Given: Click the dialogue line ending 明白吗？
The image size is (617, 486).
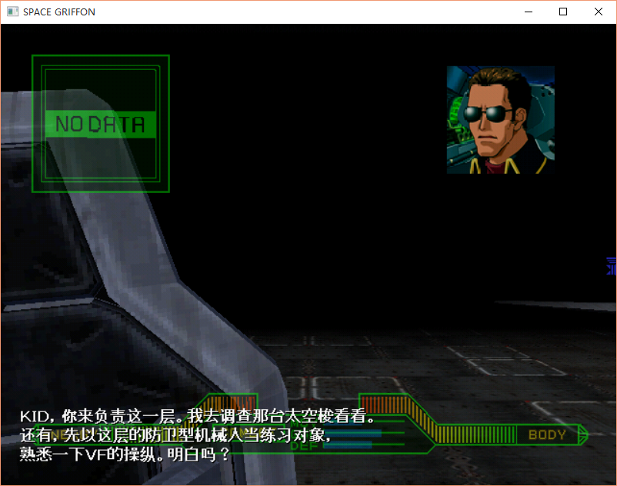Looking at the screenshot, I should tap(125, 454).
